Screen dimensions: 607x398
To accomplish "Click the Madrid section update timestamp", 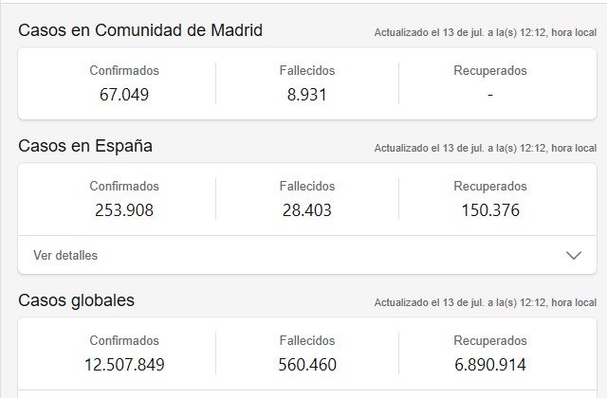I will tap(485, 32).
